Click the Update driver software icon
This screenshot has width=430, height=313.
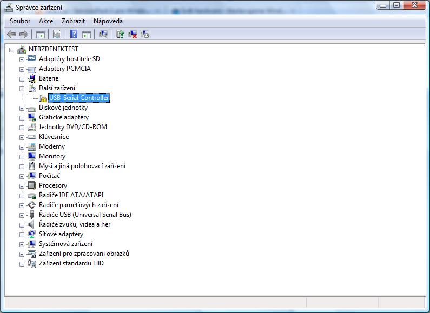(x=120, y=34)
